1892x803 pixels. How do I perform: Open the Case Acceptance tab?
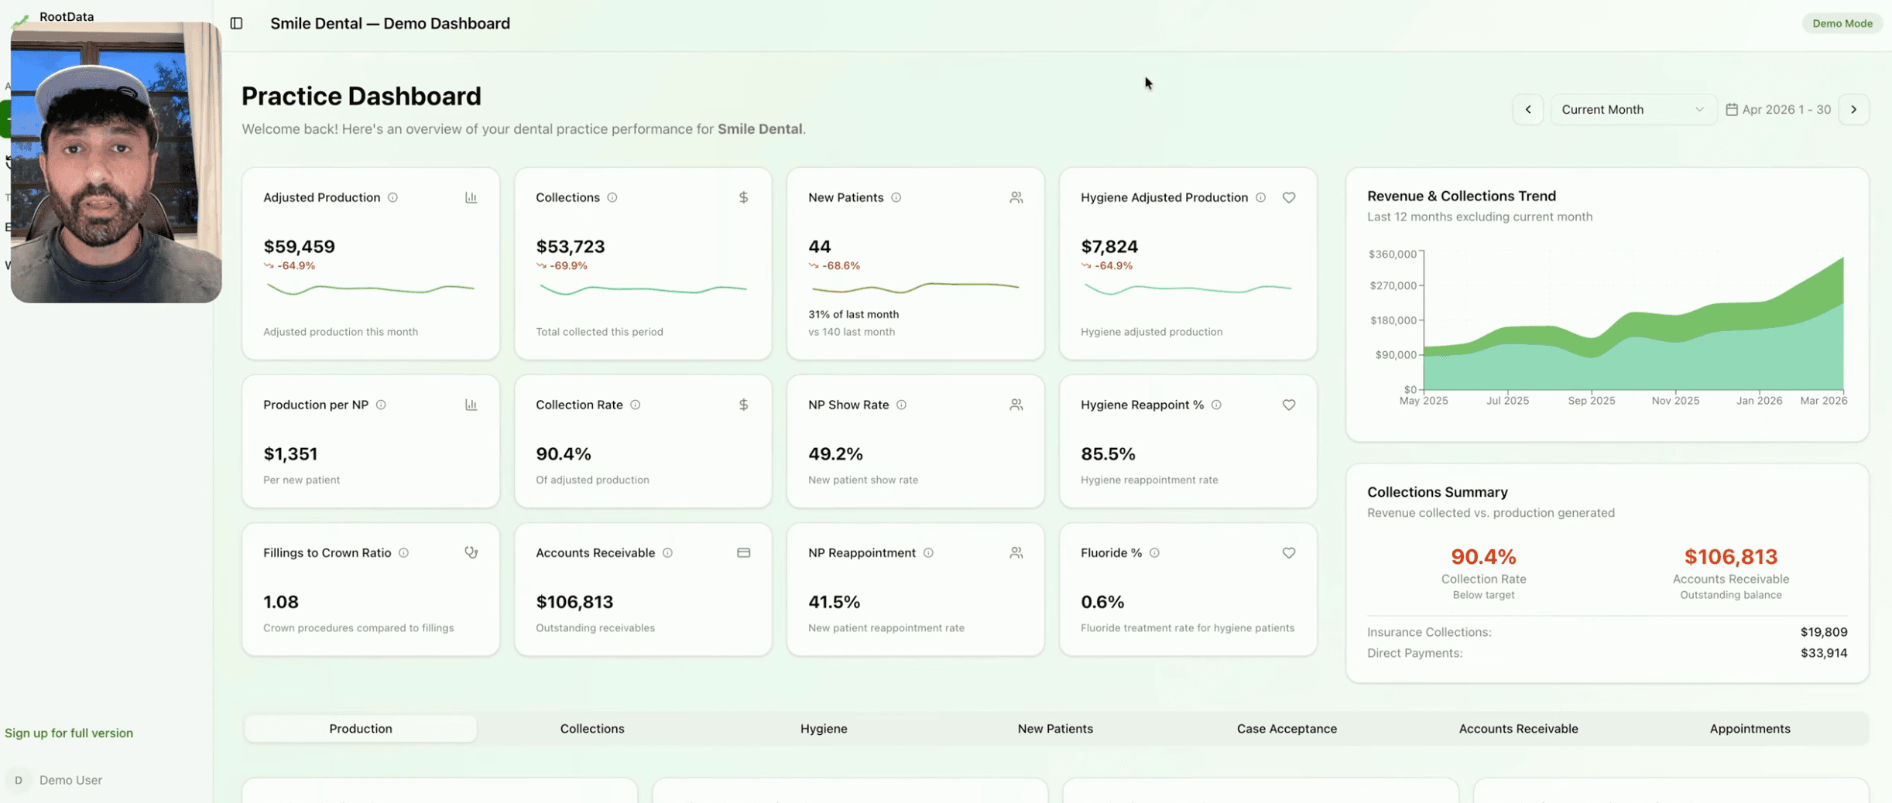1287,728
